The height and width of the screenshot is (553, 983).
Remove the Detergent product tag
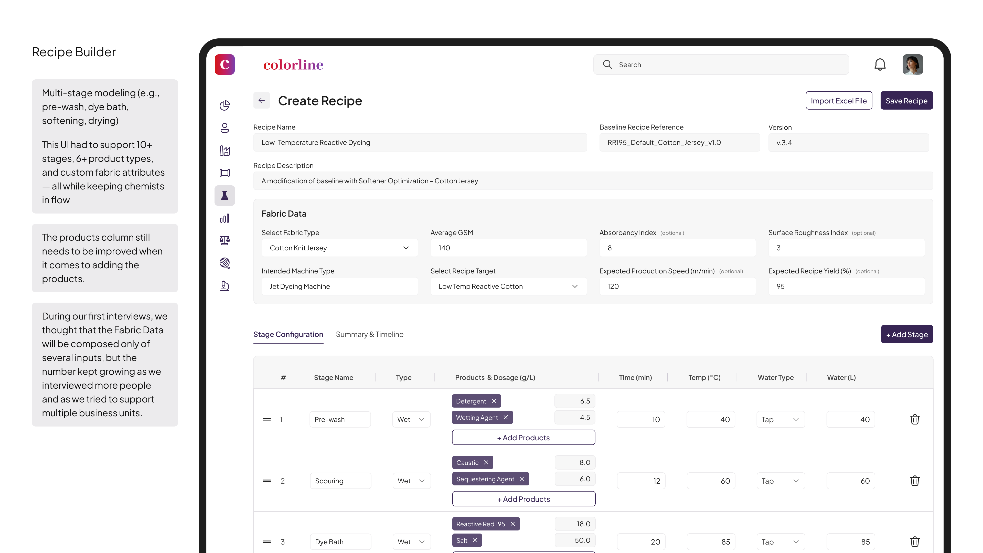494,401
